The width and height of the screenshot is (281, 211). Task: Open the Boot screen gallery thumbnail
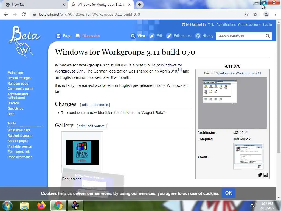point(82,152)
